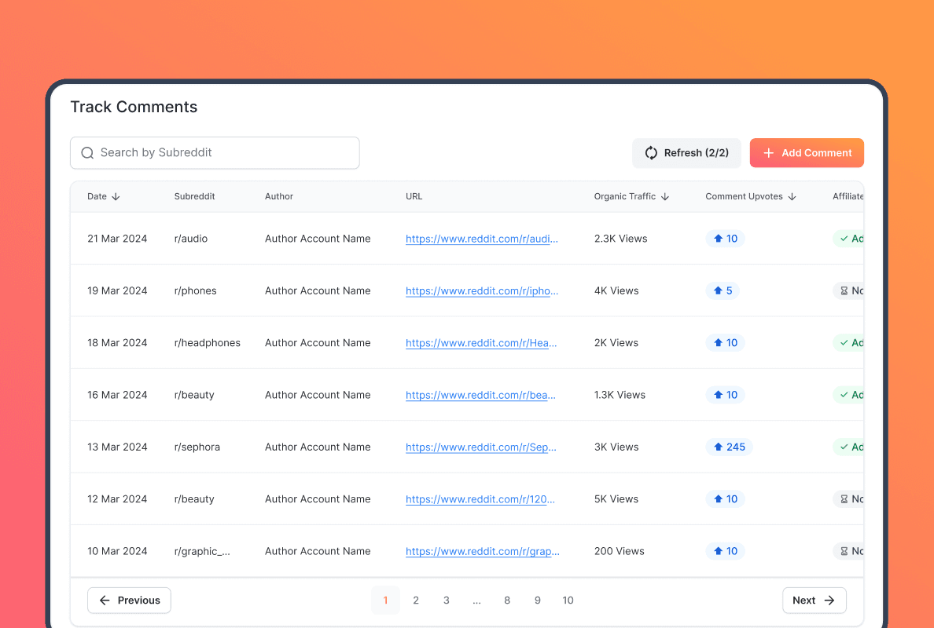Select page 1 in pagination
The height and width of the screenshot is (628, 934).
385,601
